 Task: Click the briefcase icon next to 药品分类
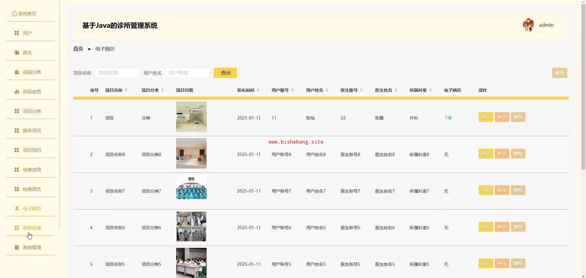click(17, 72)
